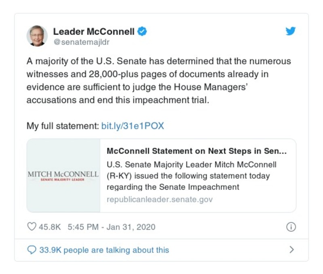
Task: Visit the @senatemajldr handle
Action: [x=81, y=42]
